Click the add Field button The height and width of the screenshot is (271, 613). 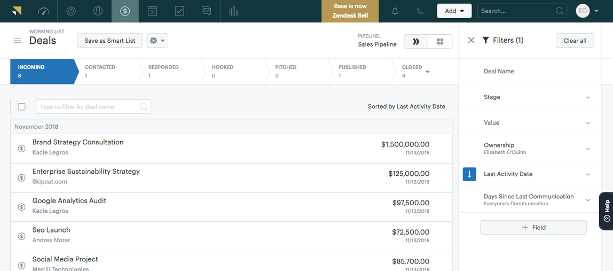tap(533, 228)
